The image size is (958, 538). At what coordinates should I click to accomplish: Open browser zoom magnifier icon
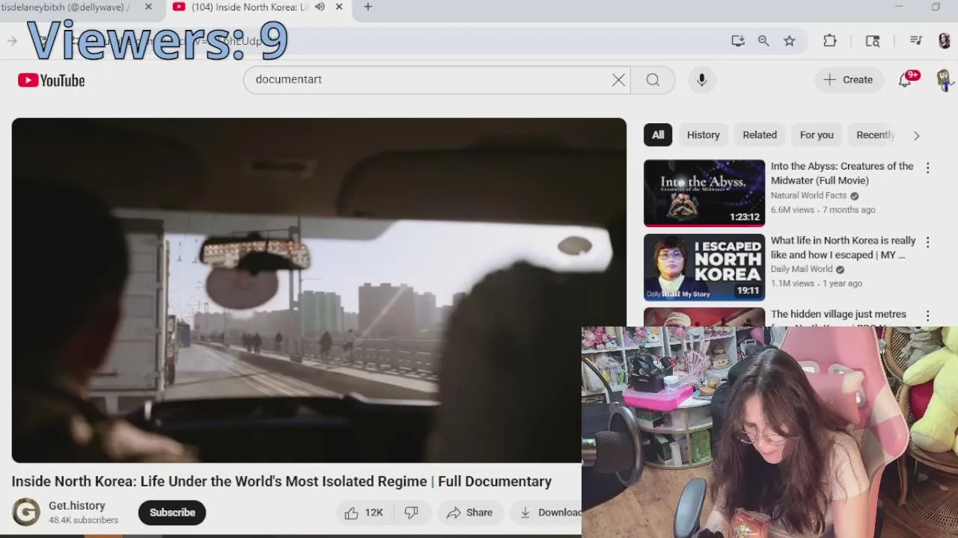(x=763, y=41)
